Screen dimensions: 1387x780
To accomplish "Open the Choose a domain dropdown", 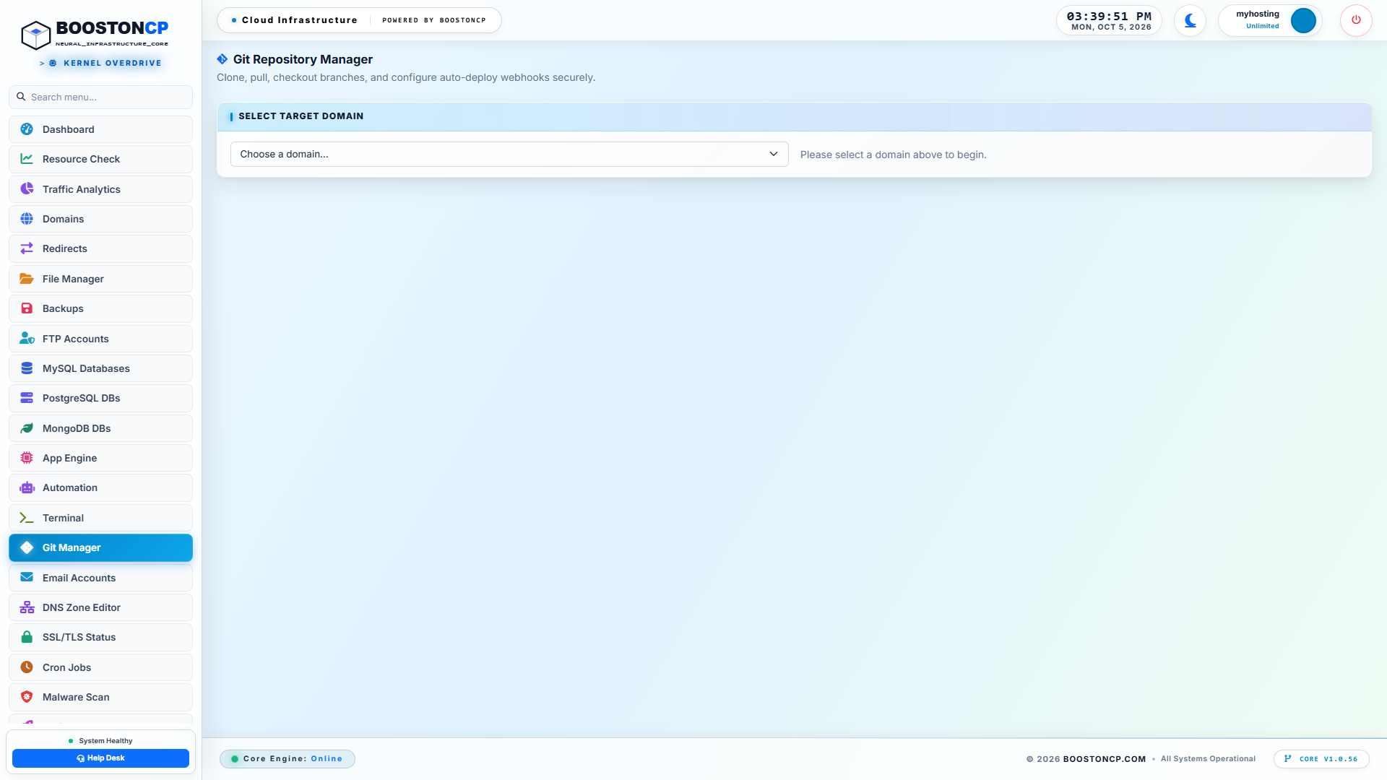I will pos(509,154).
